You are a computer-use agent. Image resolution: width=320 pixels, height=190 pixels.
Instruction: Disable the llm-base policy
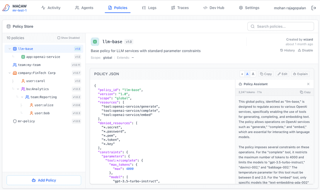(x=305, y=50)
